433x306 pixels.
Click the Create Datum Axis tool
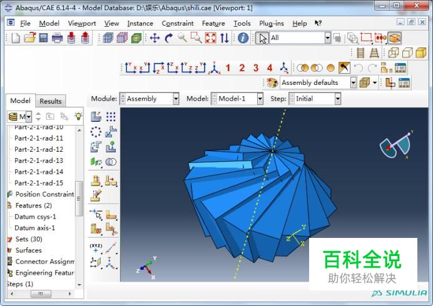tap(111, 247)
